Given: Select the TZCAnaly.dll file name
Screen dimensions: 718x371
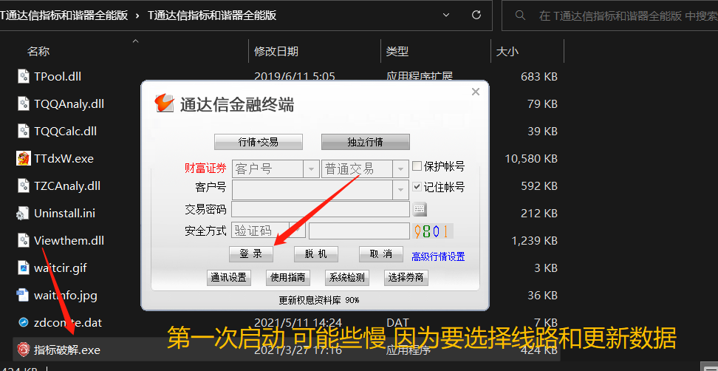Looking at the screenshot, I should [67, 186].
